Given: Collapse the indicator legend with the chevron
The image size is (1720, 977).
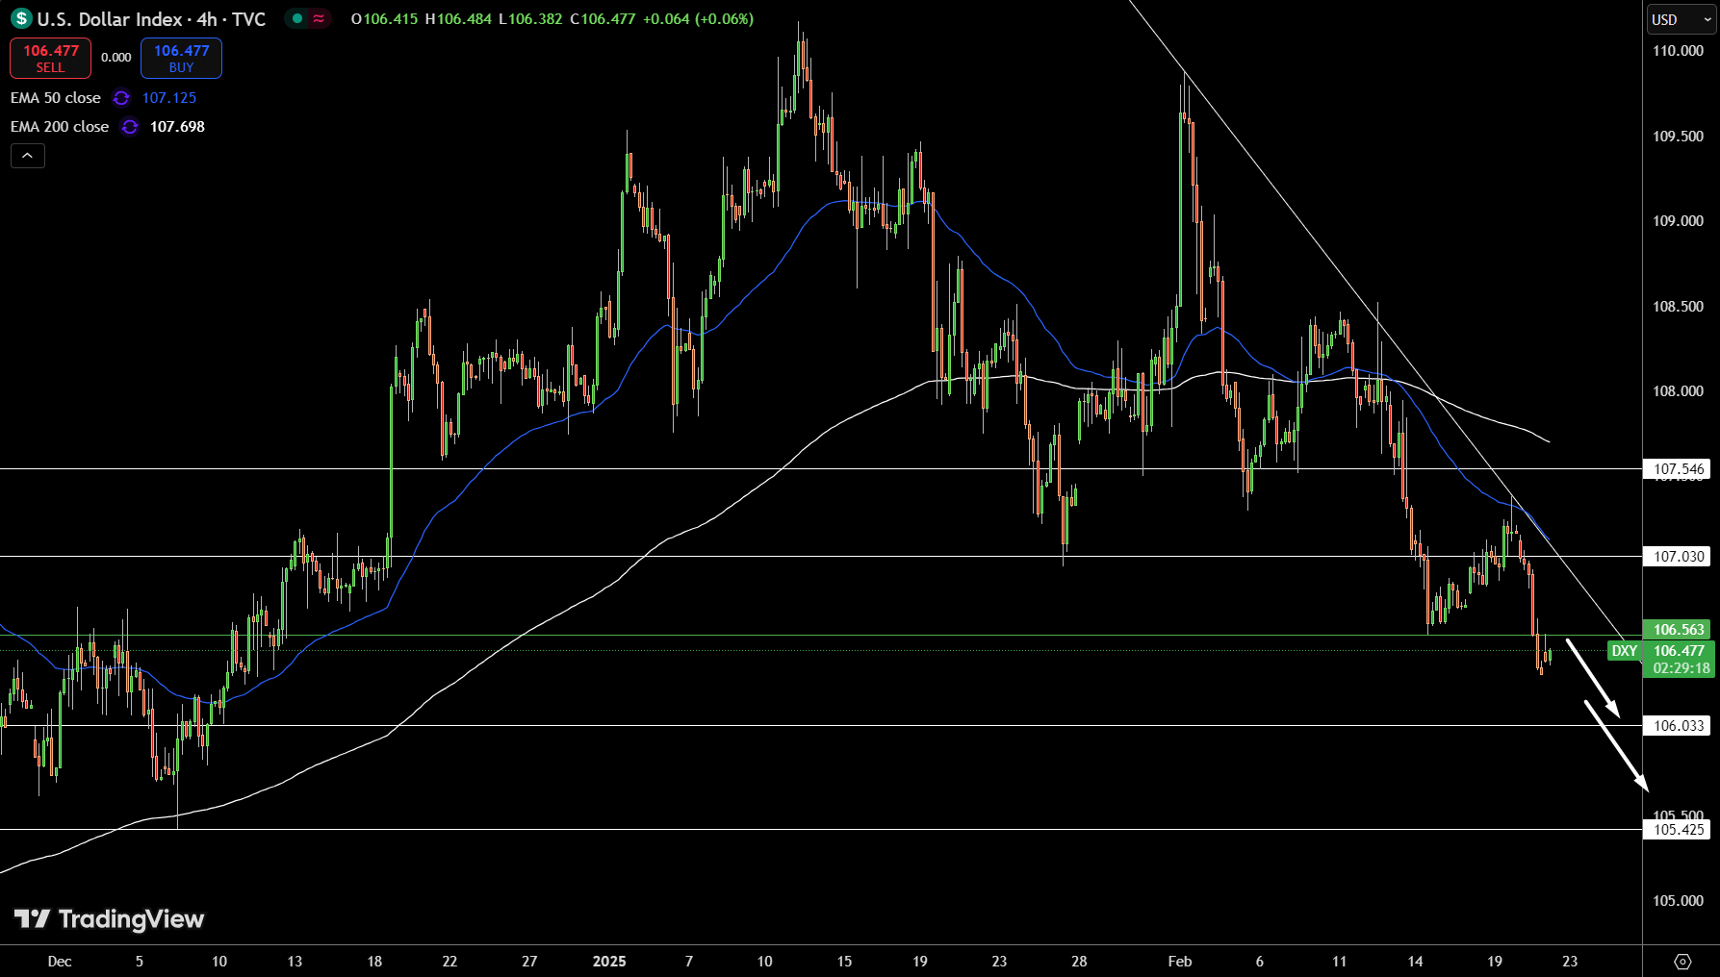Looking at the screenshot, I should (x=28, y=156).
